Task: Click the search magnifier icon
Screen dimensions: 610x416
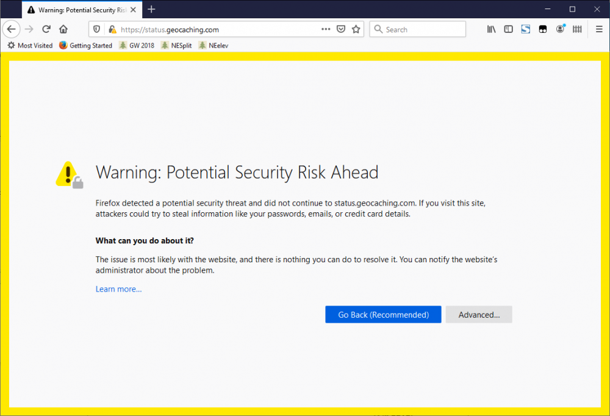Action: tap(378, 29)
